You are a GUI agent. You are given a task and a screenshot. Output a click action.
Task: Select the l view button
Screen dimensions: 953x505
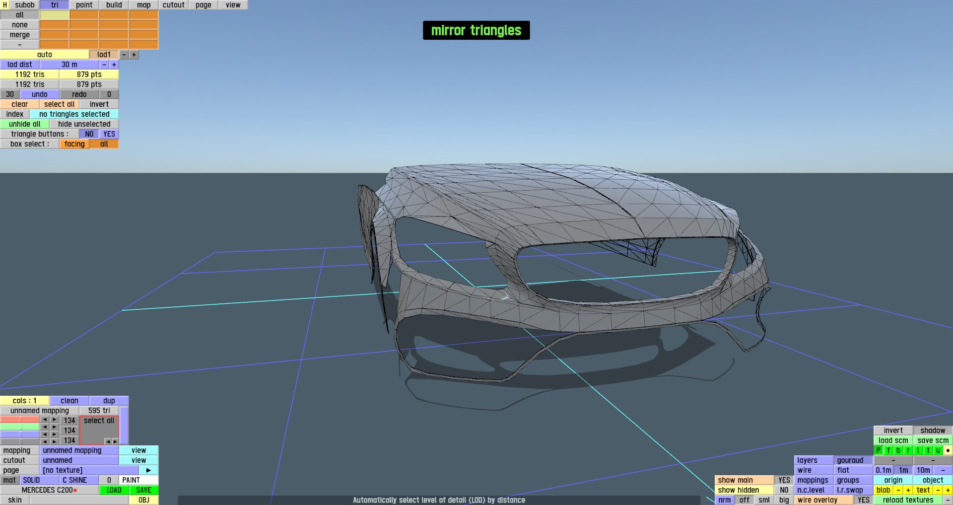pyautogui.click(x=918, y=450)
